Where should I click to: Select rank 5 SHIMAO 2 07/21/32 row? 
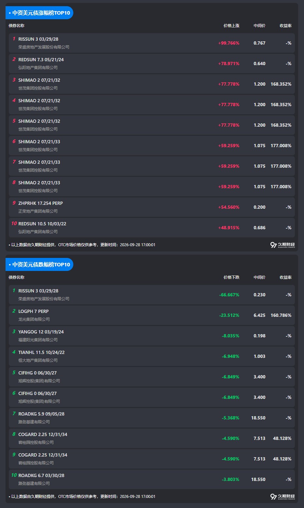152,125
